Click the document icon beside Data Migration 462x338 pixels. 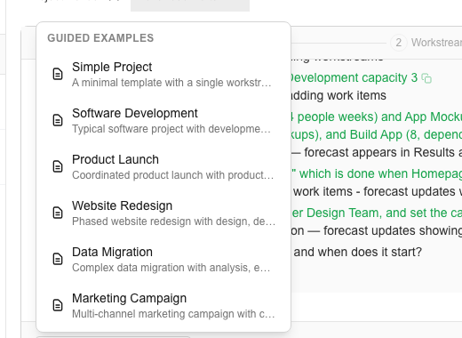[58, 259]
